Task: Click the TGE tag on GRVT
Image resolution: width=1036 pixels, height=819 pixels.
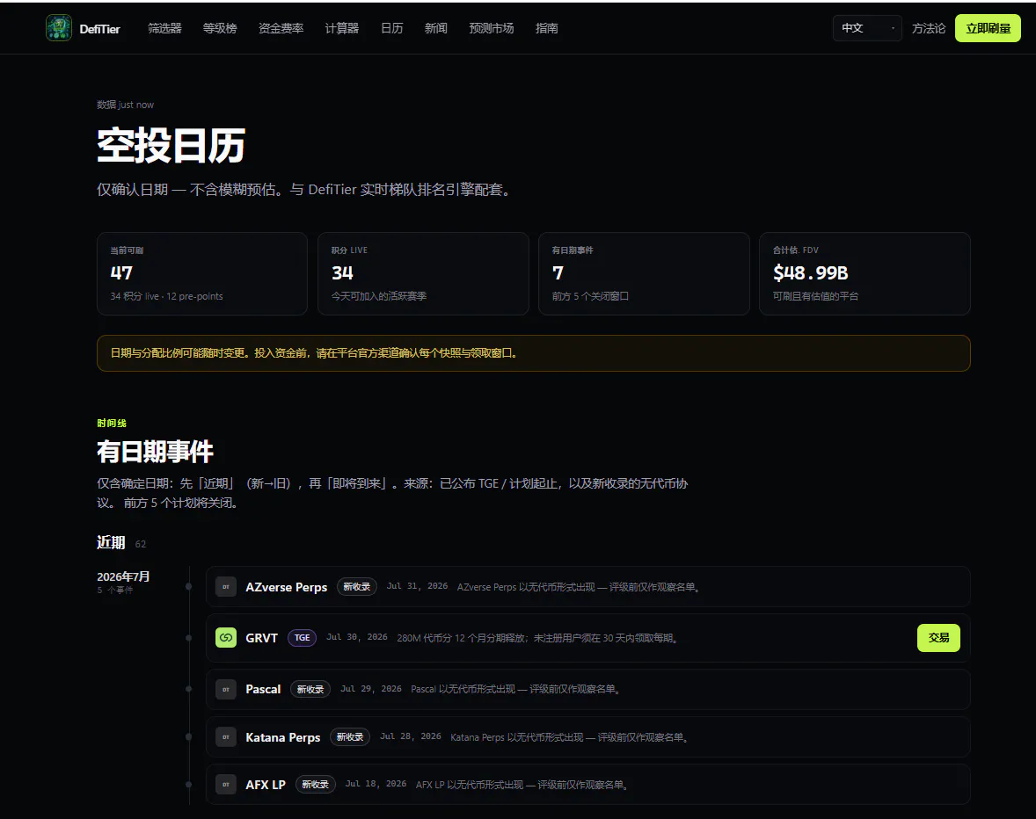Action: click(302, 637)
